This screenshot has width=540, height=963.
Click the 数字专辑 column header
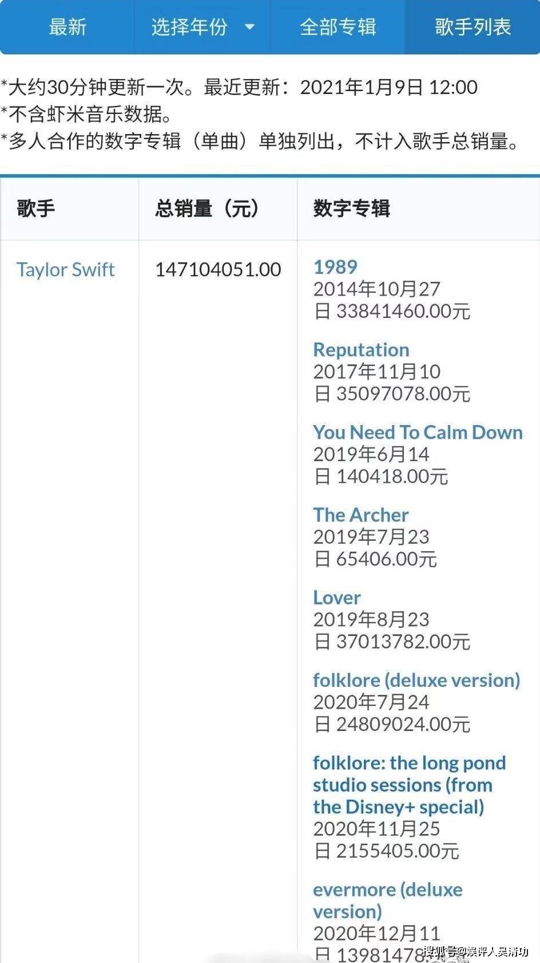tap(351, 208)
